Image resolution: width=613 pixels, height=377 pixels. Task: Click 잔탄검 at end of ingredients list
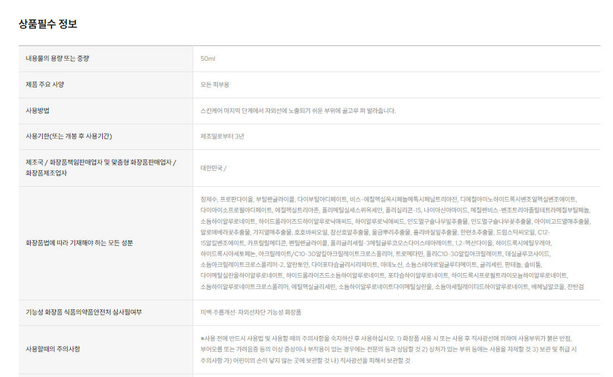click(x=575, y=287)
